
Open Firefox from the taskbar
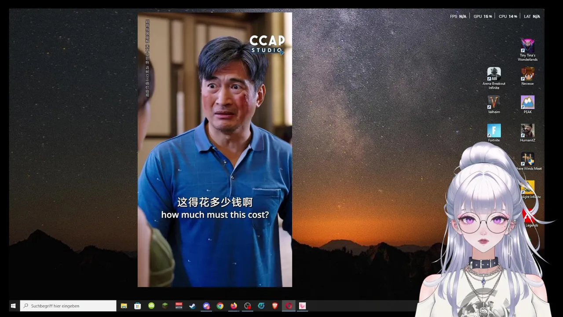(234, 306)
